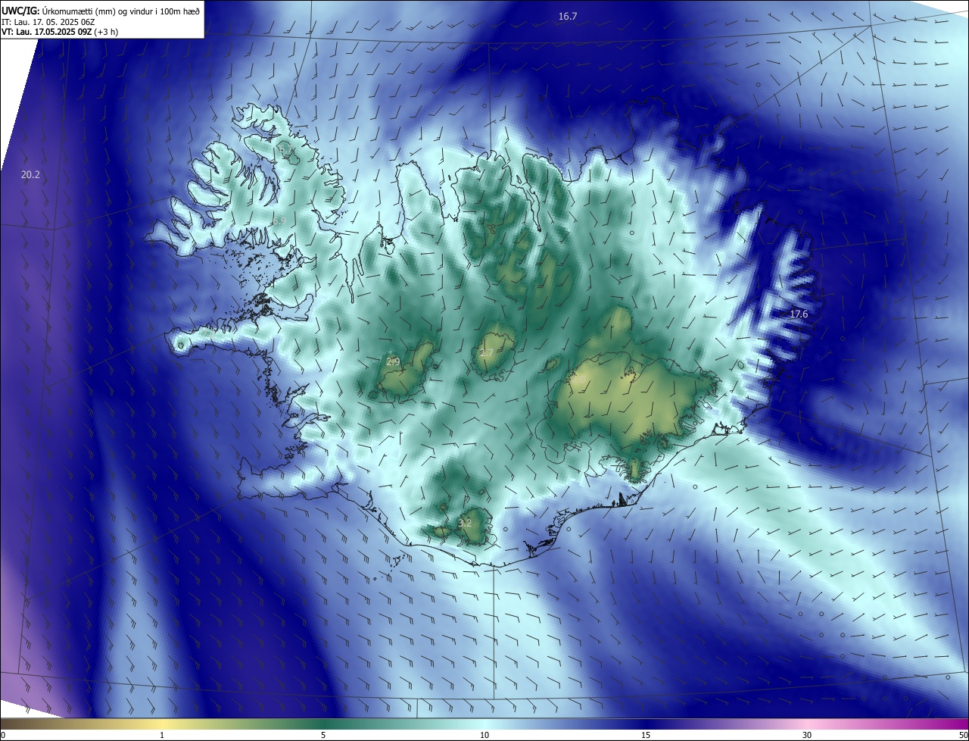Click the 1 tick label on the color scale

(x=162, y=735)
